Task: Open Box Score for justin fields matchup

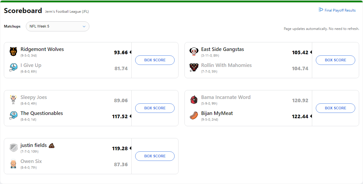Action: 155,156
